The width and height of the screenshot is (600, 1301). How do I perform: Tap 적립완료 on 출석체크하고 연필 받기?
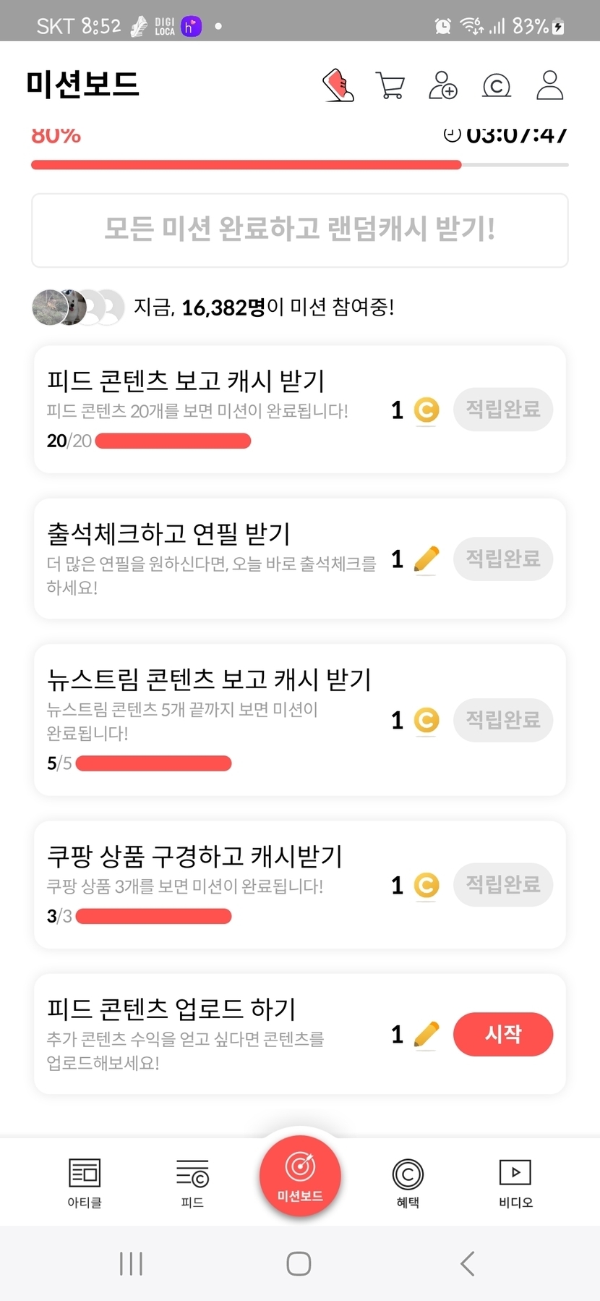[503, 559]
